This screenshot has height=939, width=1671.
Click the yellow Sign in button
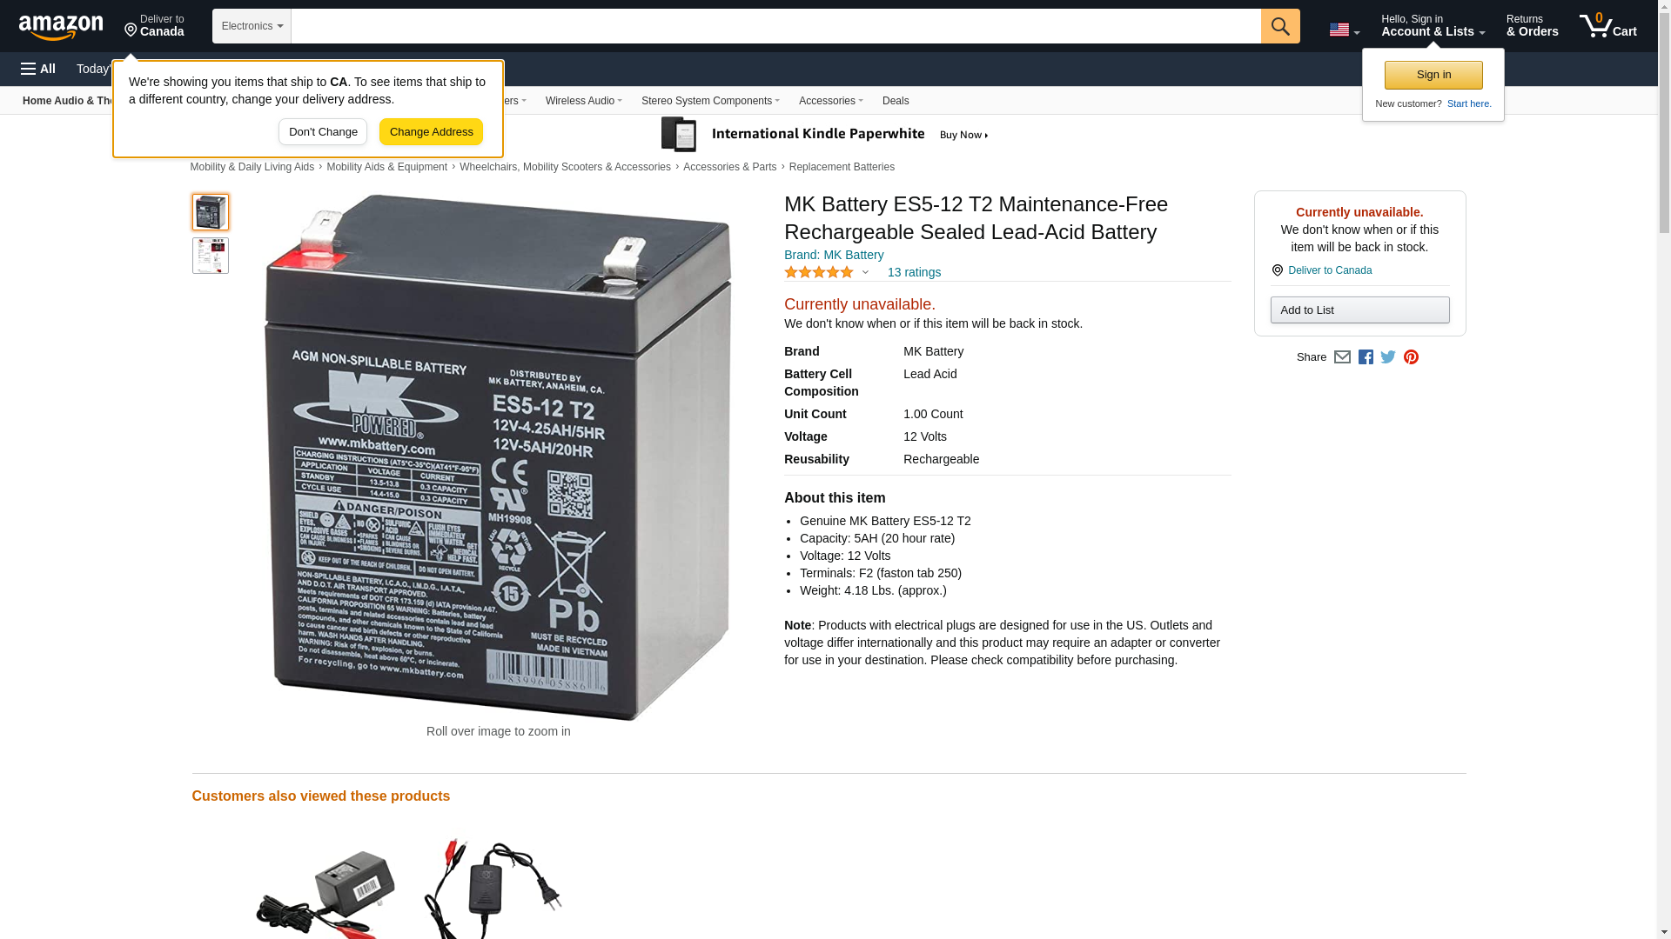1433,75
